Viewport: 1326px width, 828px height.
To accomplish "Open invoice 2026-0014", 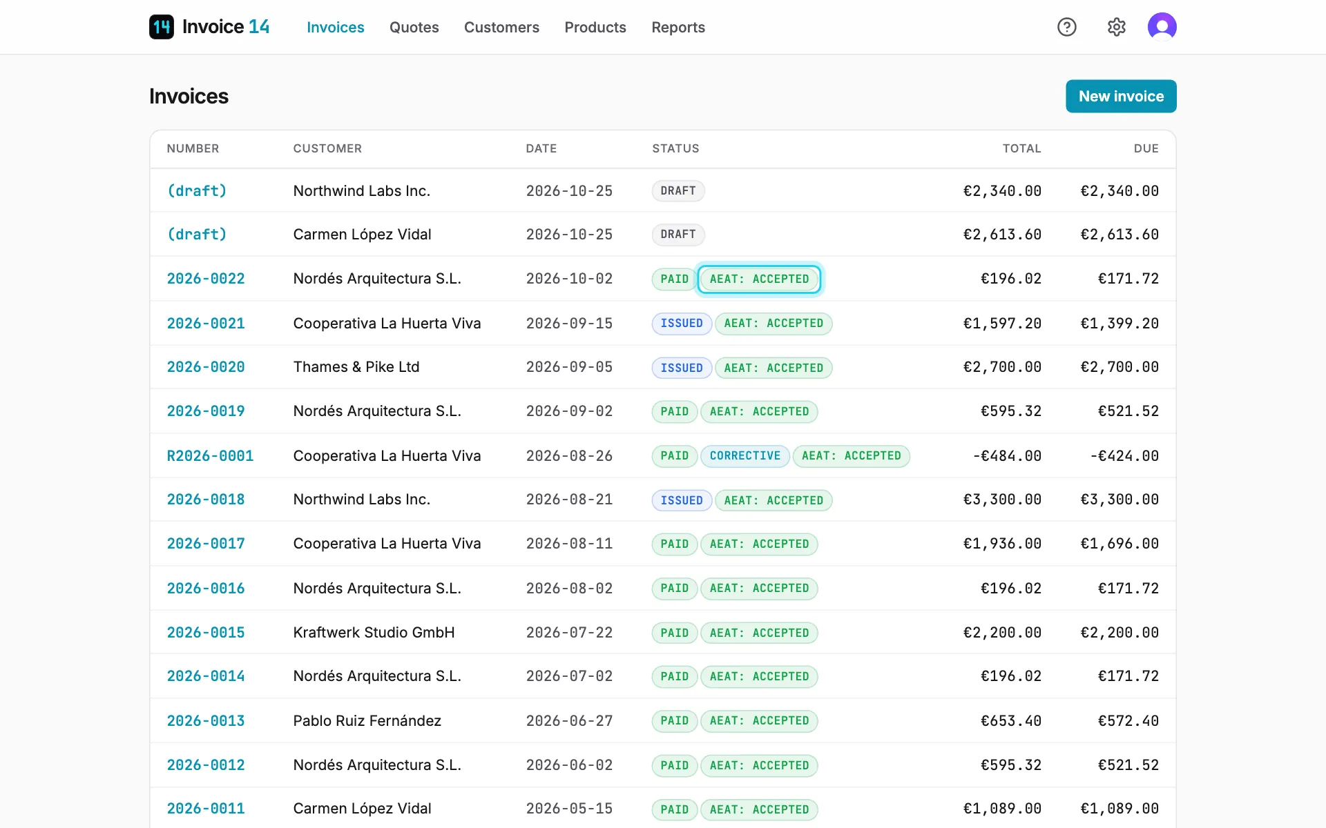I will [x=206, y=676].
